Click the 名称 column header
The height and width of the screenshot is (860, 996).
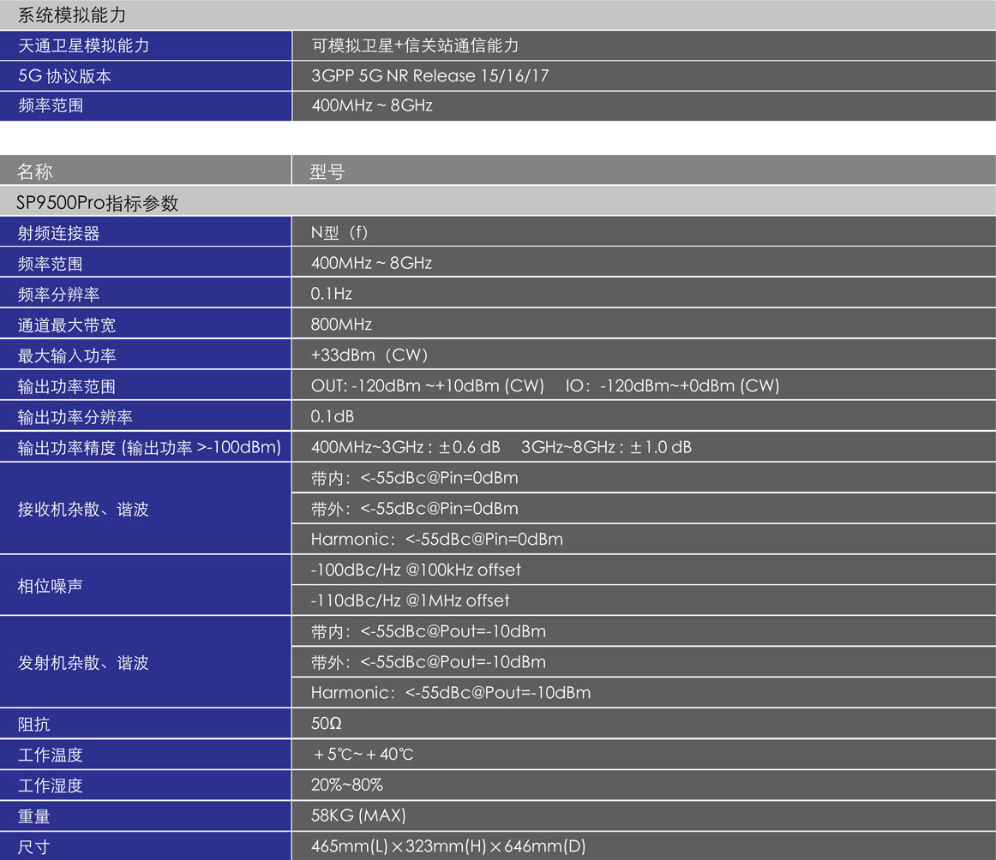[35, 172]
